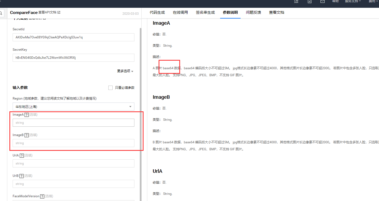
Task: Click the CompareFace API title
Action: click(x=24, y=13)
